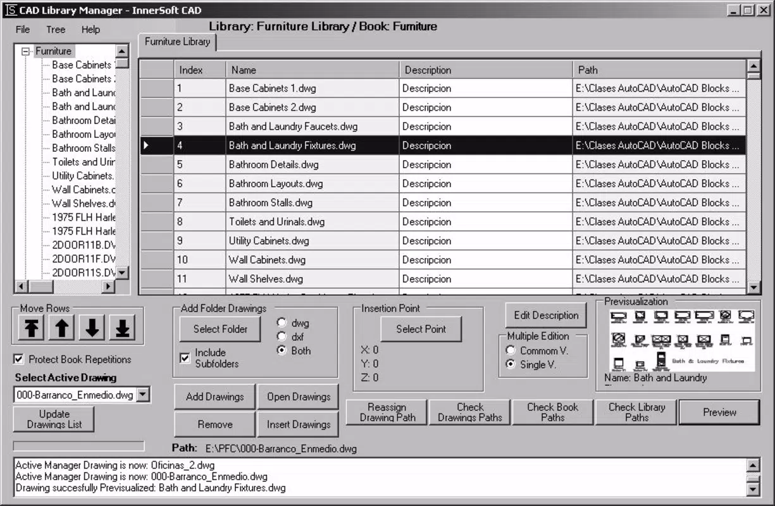Click Check Library Paths button
The image size is (775, 506).
coord(636,412)
